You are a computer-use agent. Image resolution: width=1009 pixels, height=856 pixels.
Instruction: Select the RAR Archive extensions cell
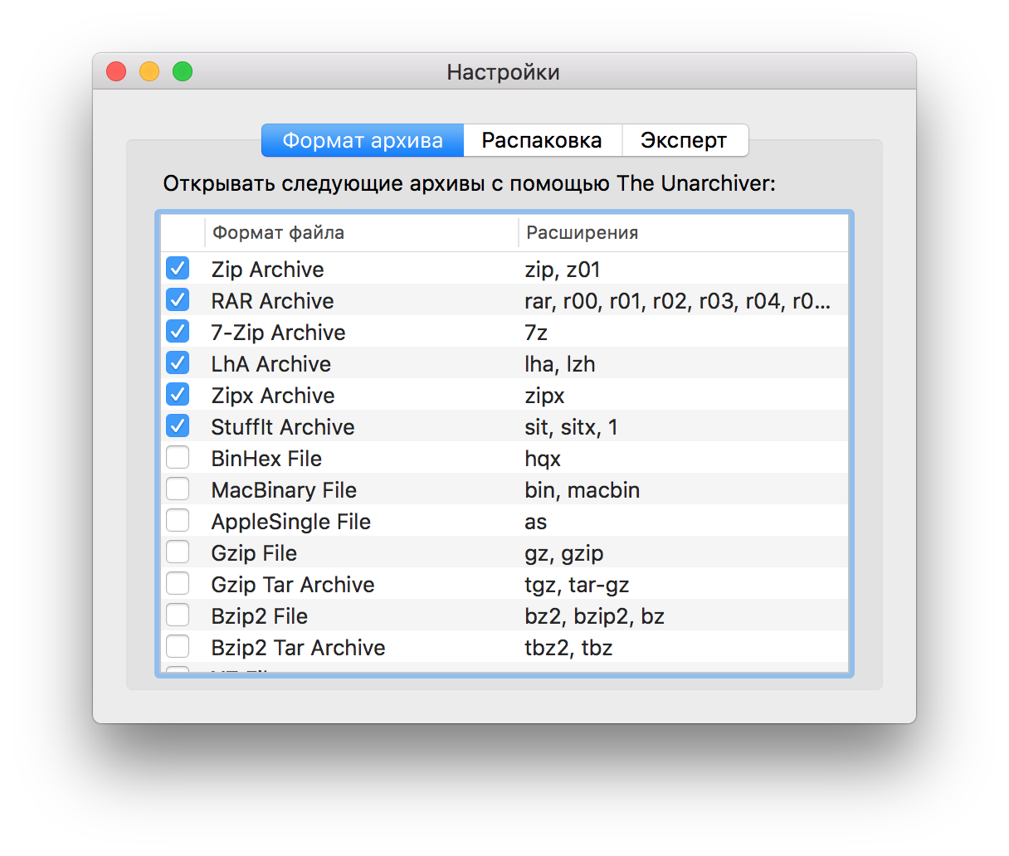[x=677, y=301]
